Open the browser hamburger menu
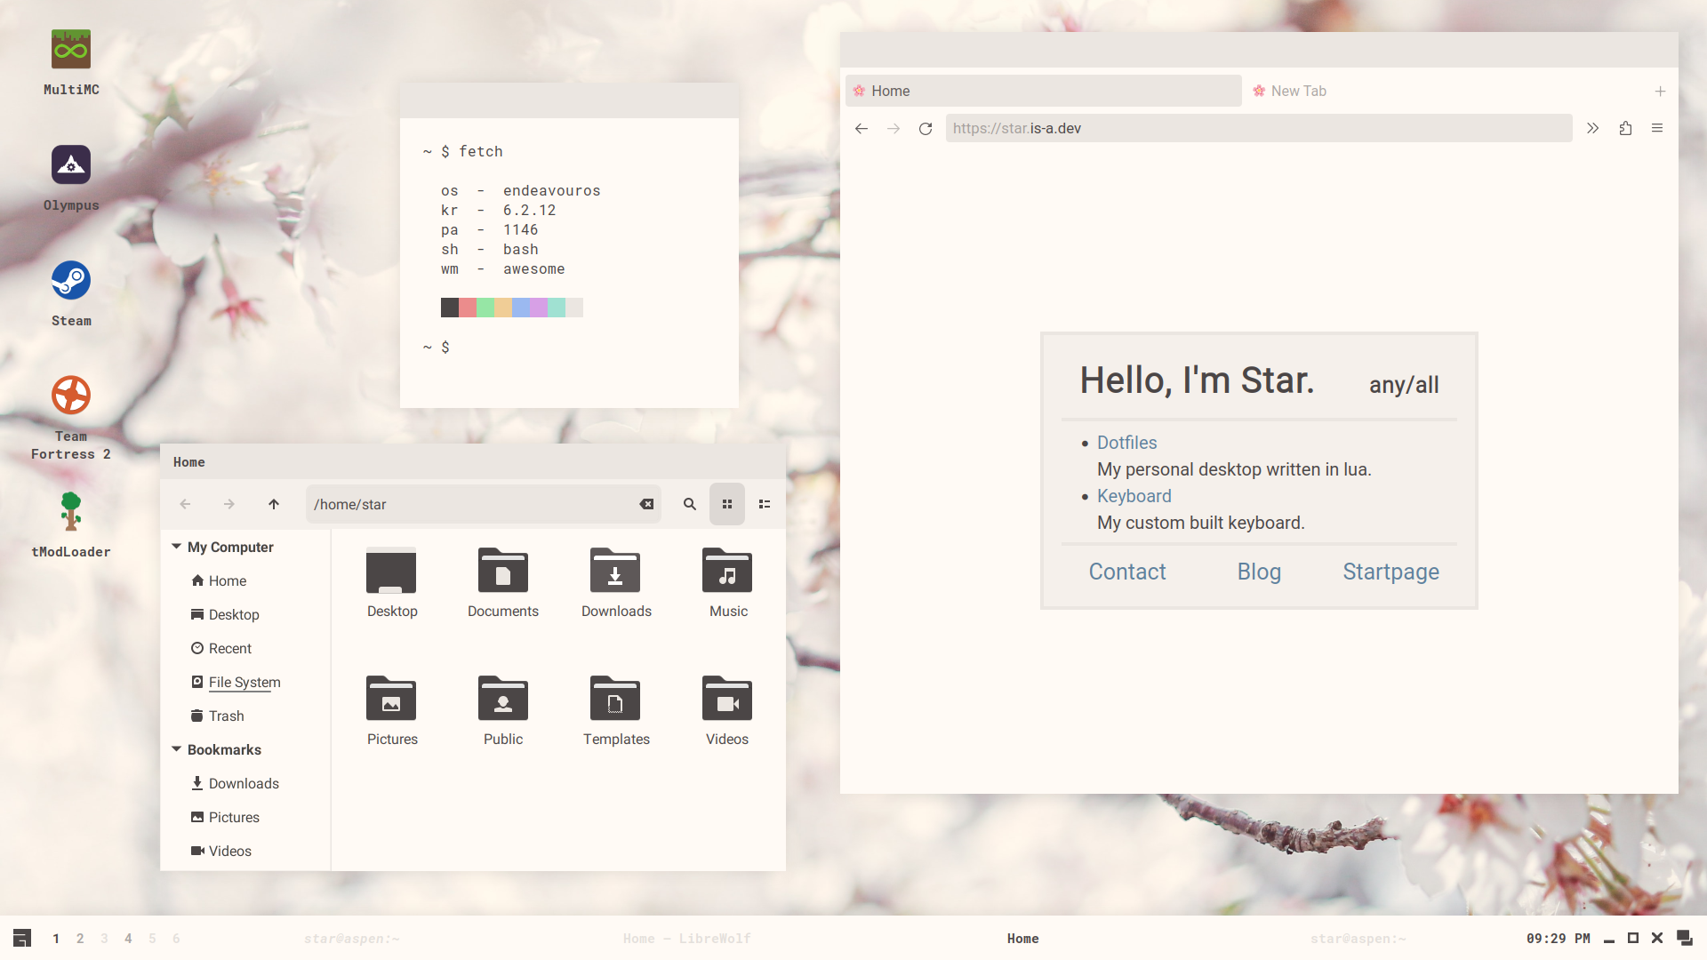This screenshot has width=1707, height=960. click(x=1657, y=129)
